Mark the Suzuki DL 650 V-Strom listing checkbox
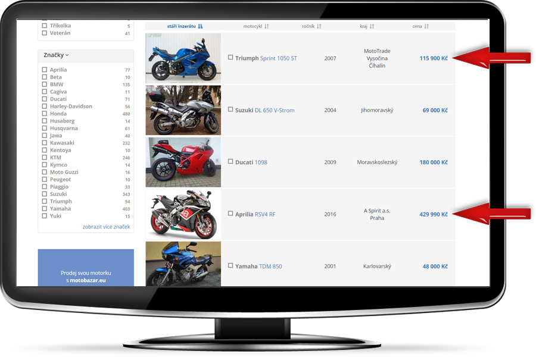 coord(230,109)
